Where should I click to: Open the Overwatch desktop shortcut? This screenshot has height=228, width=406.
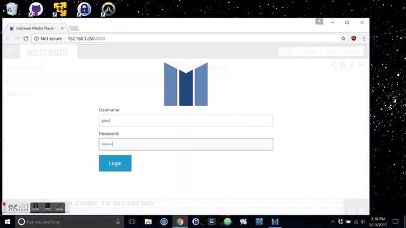[x=108, y=9]
